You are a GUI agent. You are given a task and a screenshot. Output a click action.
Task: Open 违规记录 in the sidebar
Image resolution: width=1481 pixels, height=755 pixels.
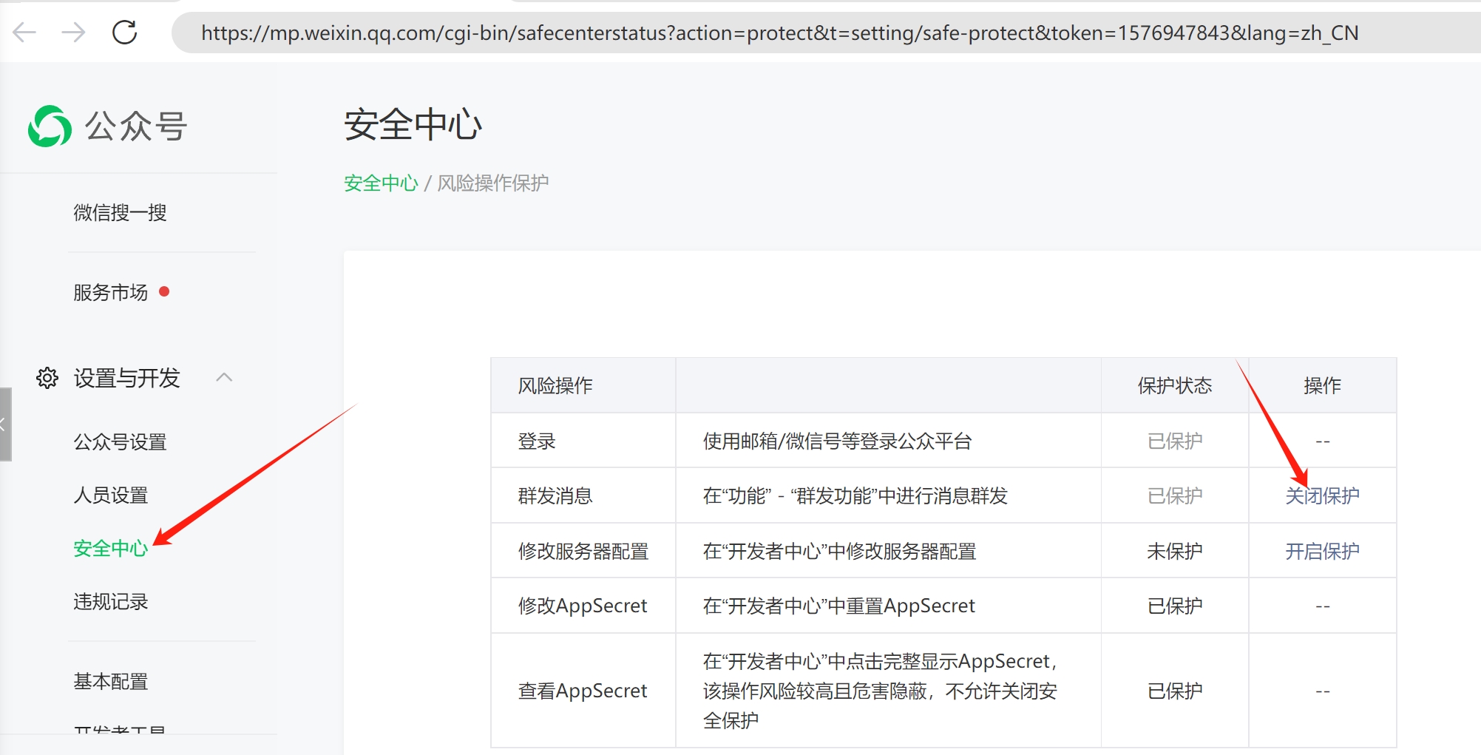110,602
